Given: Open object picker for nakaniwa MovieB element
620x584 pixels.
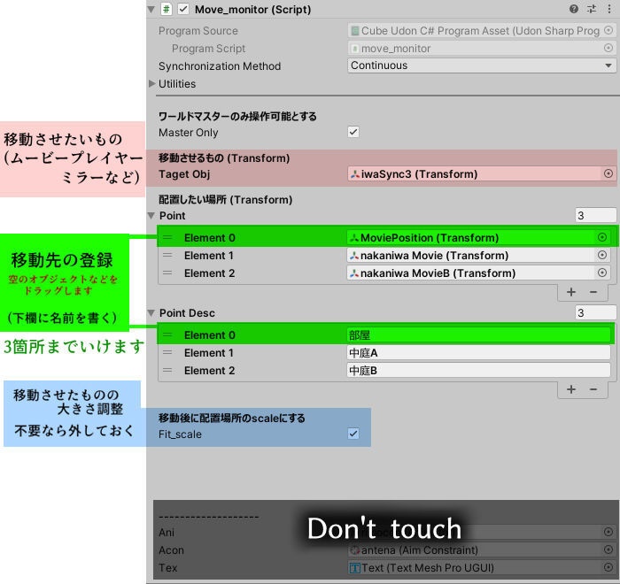Looking at the screenshot, I should point(601,273).
